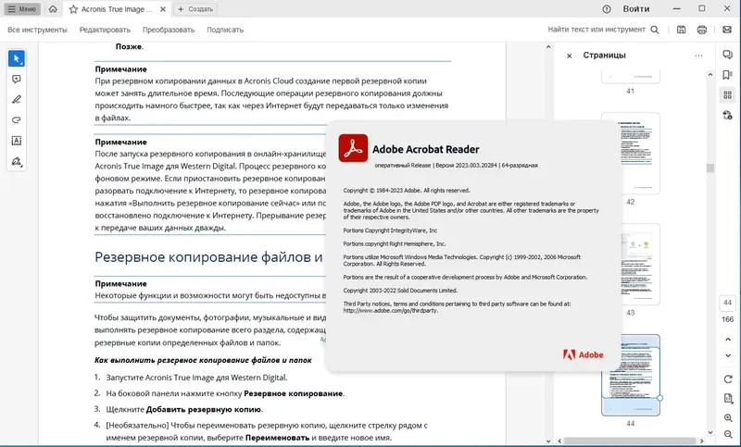This screenshot has height=447, width=741.
Task: Go to previous page up chevron
Action: point(728,340)
